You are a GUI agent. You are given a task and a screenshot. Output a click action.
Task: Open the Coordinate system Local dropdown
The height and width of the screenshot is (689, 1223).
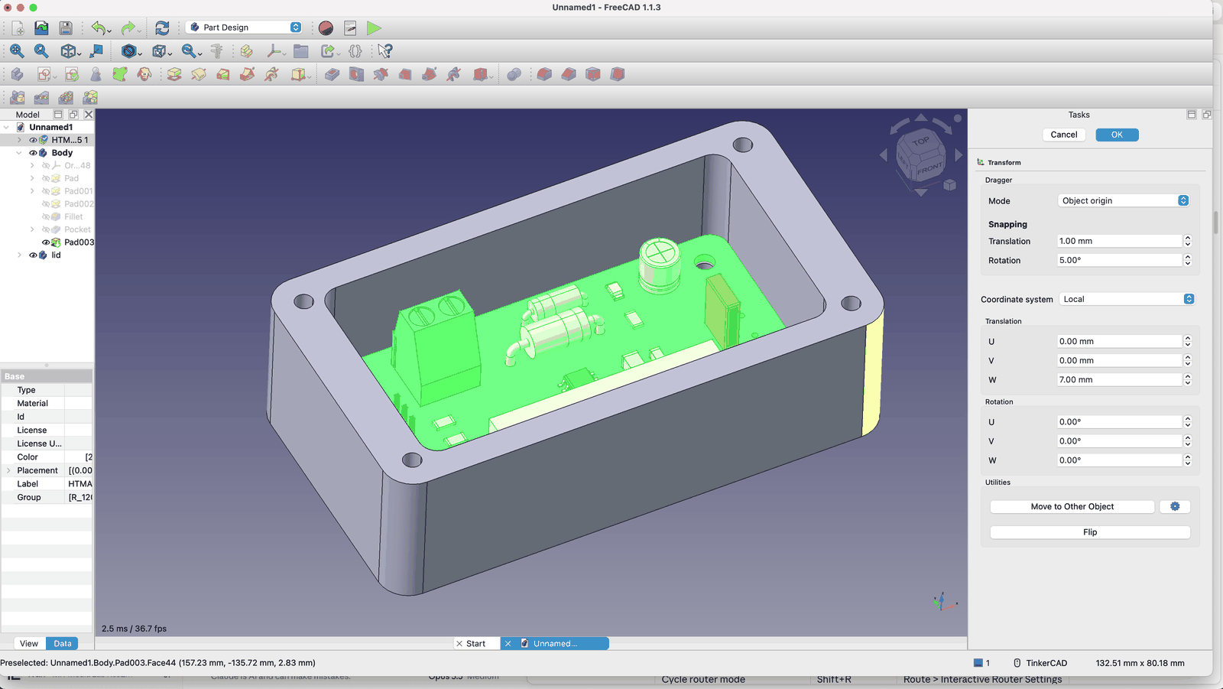[1127, 299]
